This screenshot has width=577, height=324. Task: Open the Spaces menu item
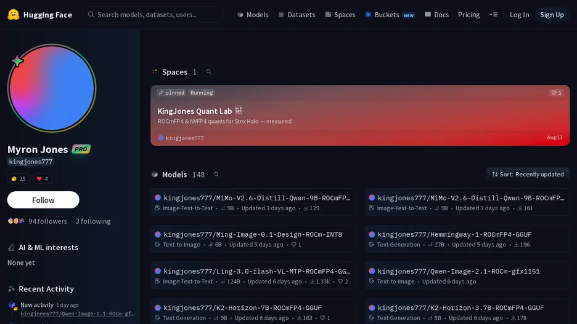pyautogui.click(x=340, y=15)
